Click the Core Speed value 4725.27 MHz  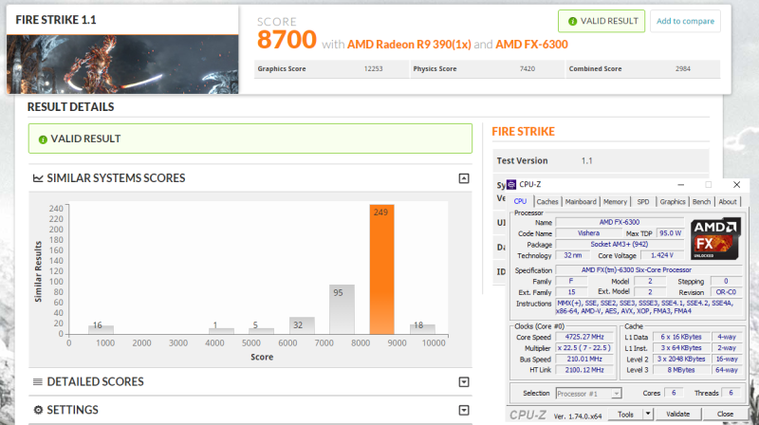tap(584, 337)
